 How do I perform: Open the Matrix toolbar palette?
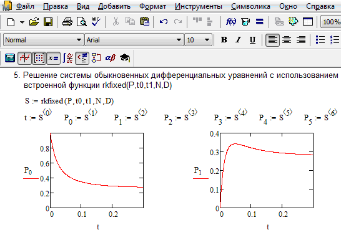point(39,58)
